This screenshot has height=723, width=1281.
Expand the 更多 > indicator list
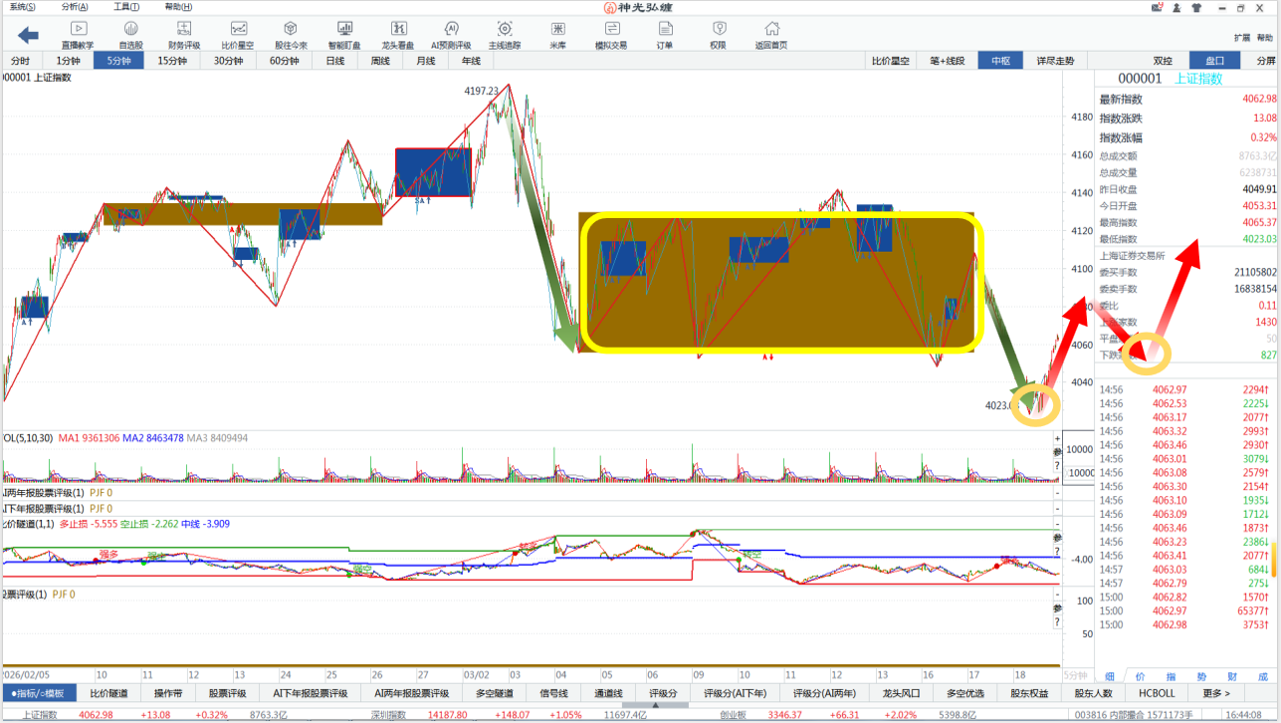point(1215,693)
